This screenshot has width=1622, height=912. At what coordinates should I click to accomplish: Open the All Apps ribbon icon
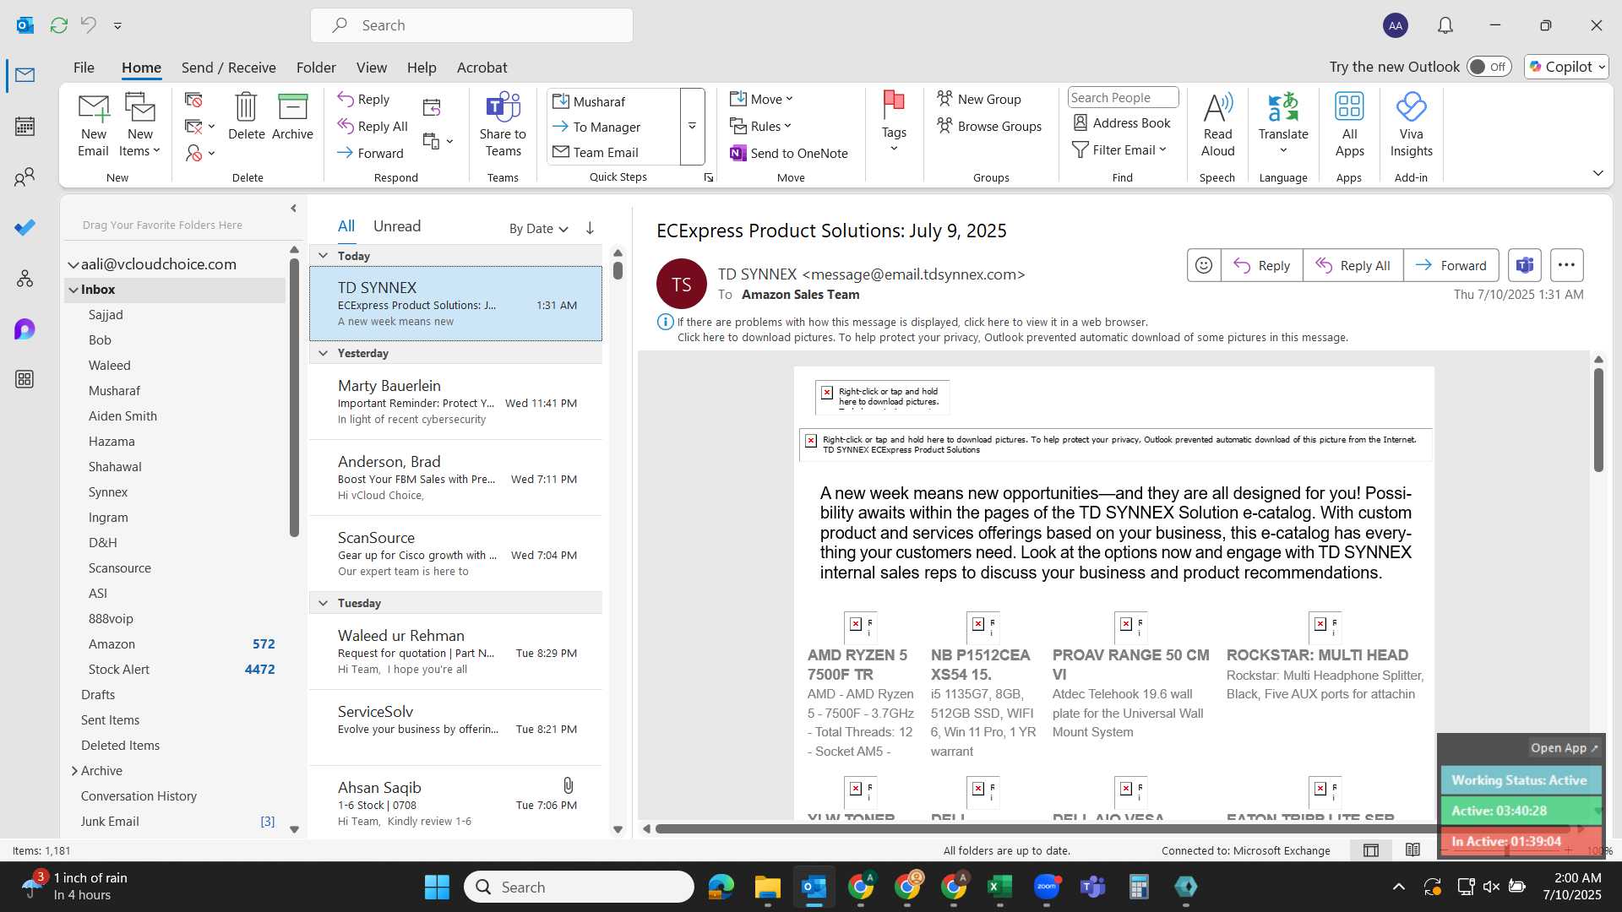(x=1349, y=125)
